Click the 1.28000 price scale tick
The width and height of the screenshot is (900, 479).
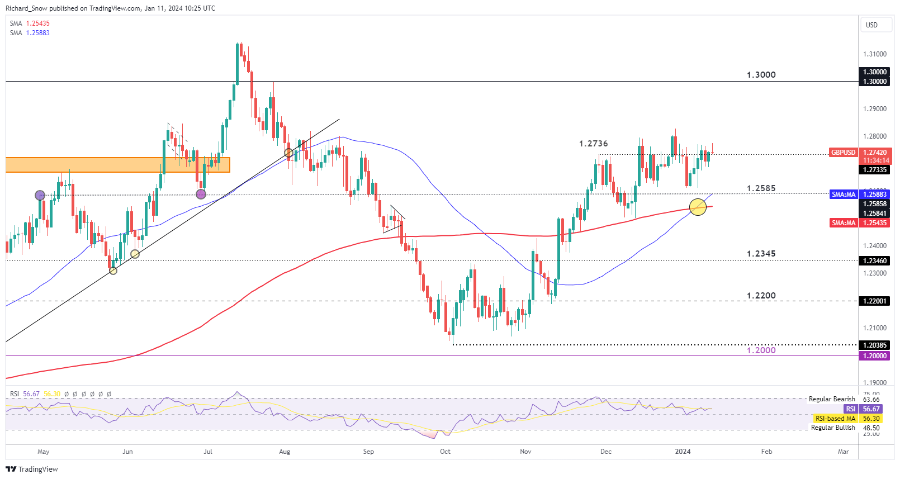pos(875,136)
